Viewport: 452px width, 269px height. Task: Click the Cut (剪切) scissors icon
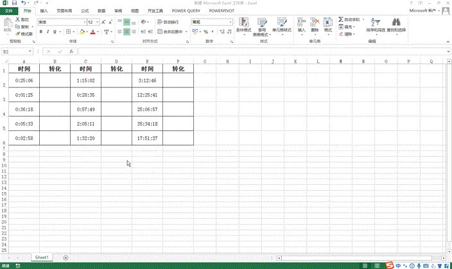click(x=16, y=21)
